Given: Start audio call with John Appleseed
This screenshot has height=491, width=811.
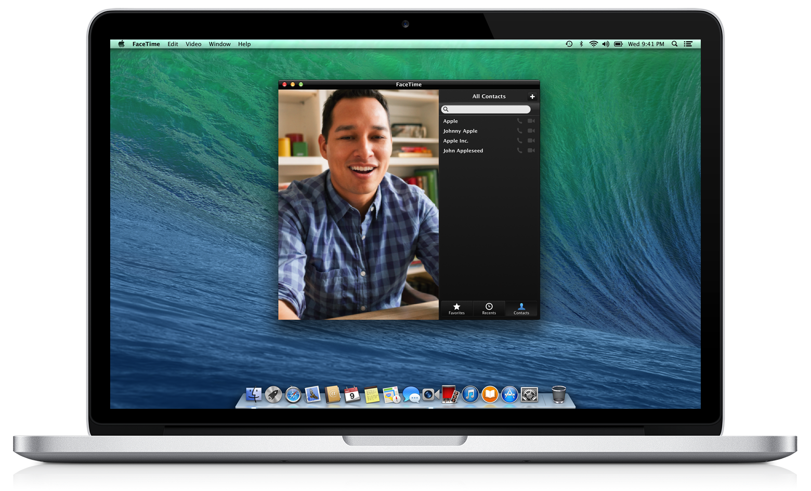Looking at the screenshot, I should pyautogui.click(x=519, y=151).
